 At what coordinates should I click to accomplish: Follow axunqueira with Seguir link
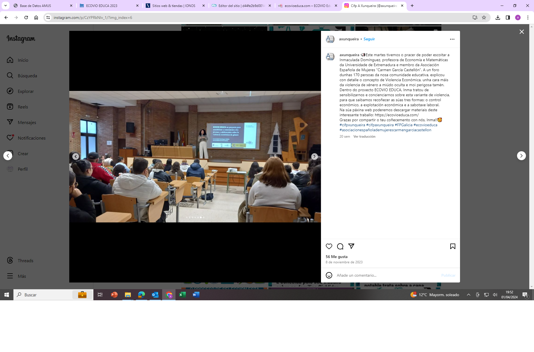pyautogui.click(x=369, y=39)
